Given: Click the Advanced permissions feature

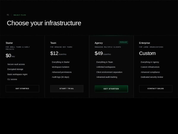Looking at the screenshot, I should [62, 72].
